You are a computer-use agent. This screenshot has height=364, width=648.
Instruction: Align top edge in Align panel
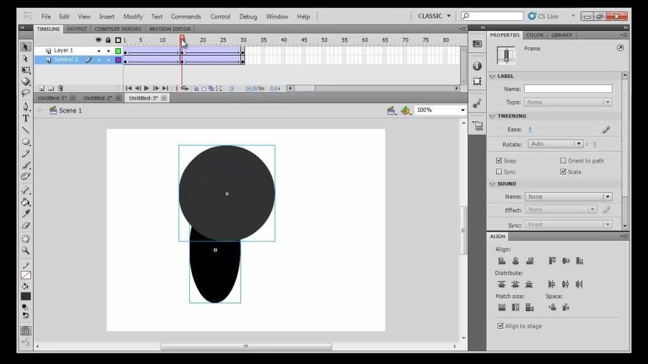[552, 261]
